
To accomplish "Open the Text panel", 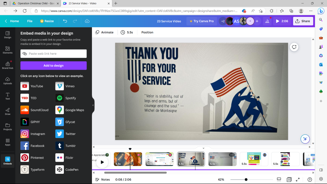I will pyautogui.click(x=8, y=96).
